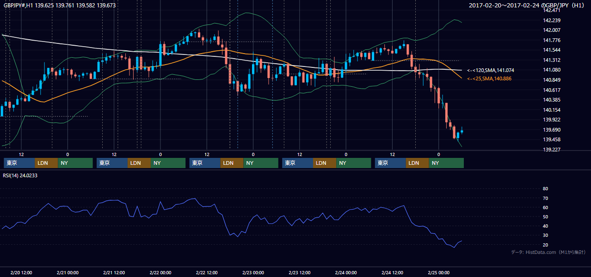The image size is (591, 277).
Task: Click the NY session box for 2/22
Action: [x=261, y=163]
